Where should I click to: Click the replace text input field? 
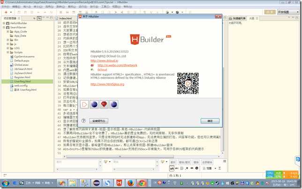click(135, 164)
